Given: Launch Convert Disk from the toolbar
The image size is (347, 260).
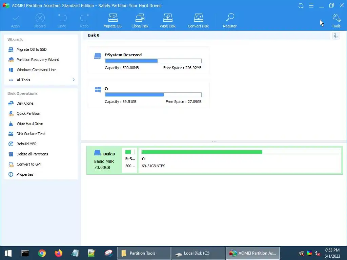Looking at the screenshot, I should pyautogui.click(x=198, y=21).
